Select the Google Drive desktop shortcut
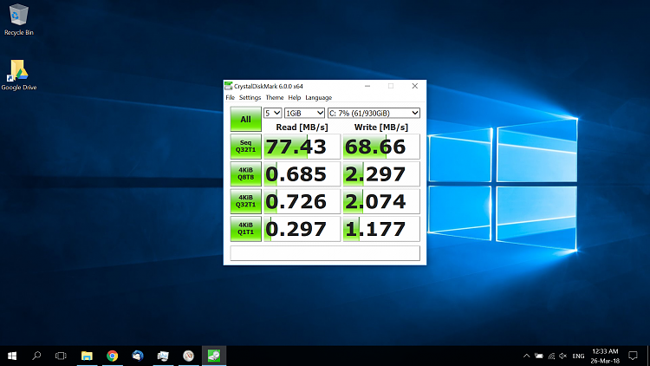Image resolution: width=650 pixels, height=366 pixels. (x=19, y=75)
